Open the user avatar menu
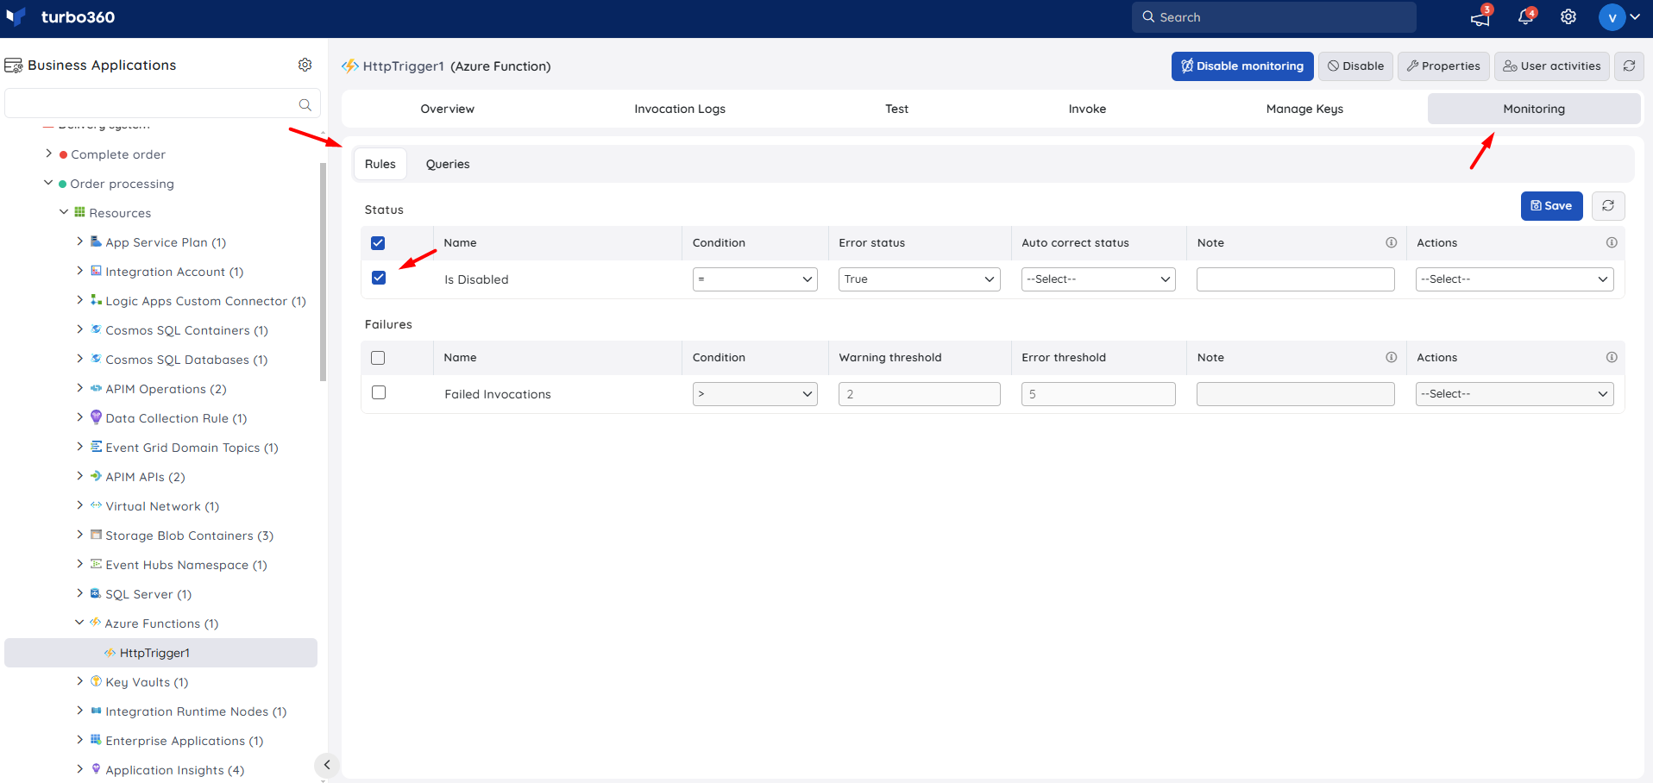This screenshot has height=783, width=1653. point(1619,17)
